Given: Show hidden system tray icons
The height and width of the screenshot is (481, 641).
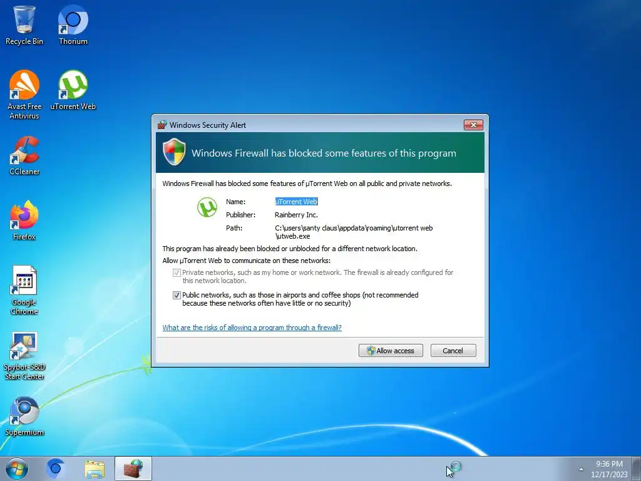Looking at the screenshot, I should pyautogui.click(x=581, y=469).
